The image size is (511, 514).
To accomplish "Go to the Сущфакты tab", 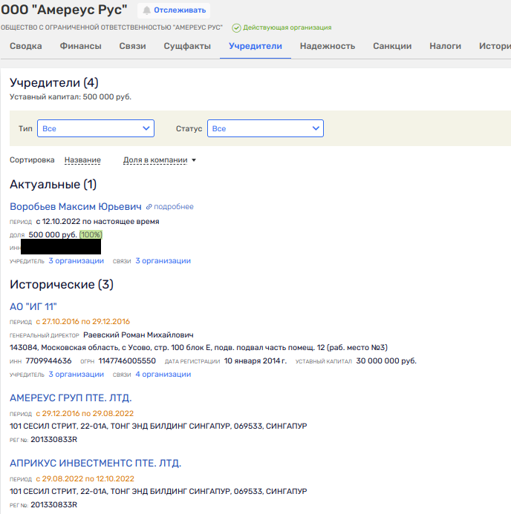I will pos(187,46).
